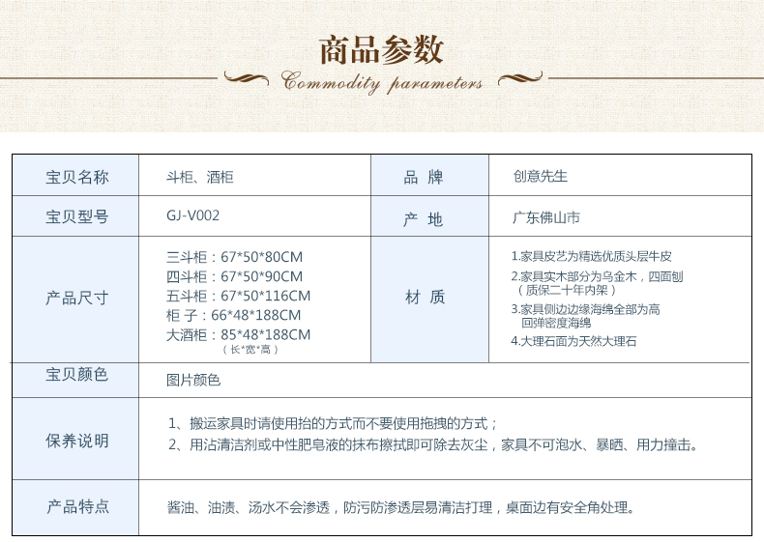
Task: Click the 商品参数 heading title
Action: point(381,47)
